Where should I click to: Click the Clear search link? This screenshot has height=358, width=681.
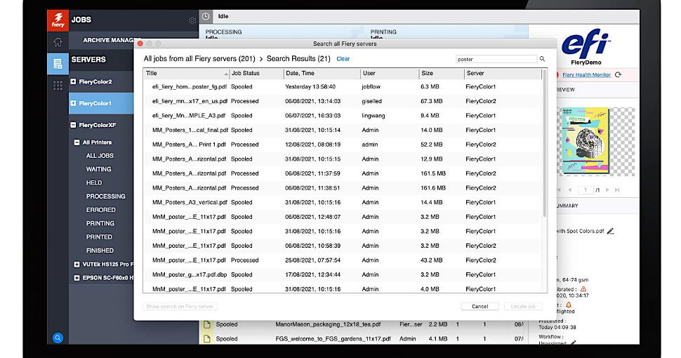(343, 59)
